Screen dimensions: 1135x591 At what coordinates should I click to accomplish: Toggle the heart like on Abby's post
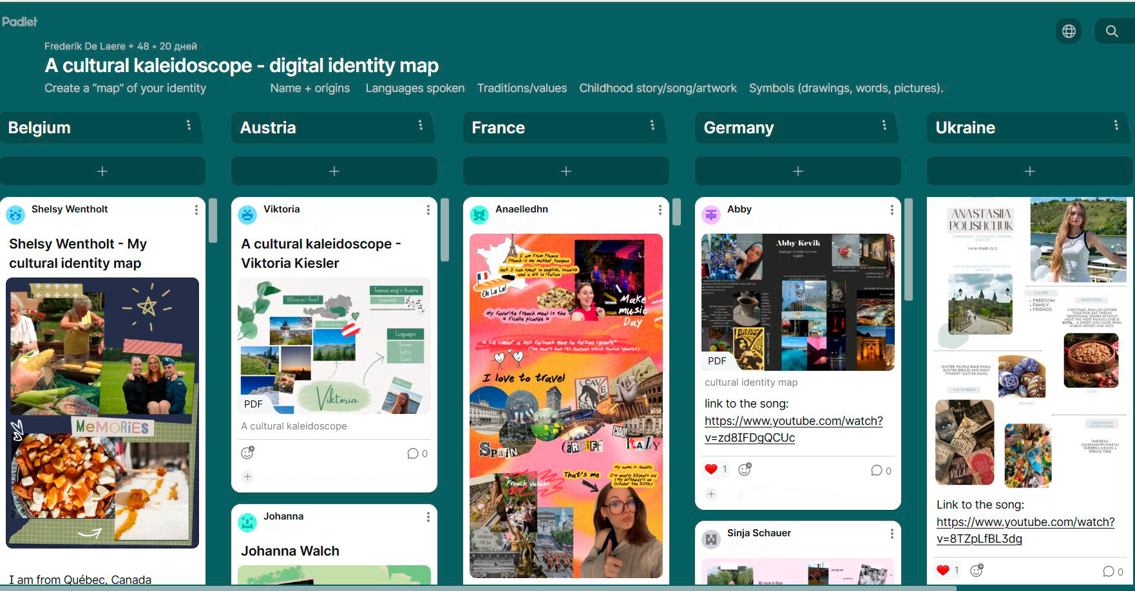[711, 469]
